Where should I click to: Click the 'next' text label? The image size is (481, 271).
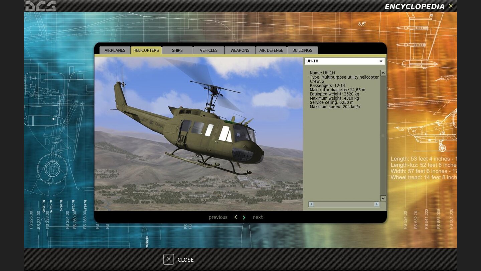point(258,217)
